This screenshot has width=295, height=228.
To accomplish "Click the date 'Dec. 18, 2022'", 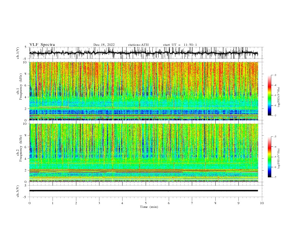I will [104, 45].
